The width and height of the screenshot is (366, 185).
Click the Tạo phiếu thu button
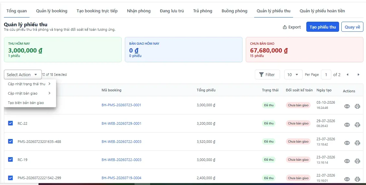(323, 27)
